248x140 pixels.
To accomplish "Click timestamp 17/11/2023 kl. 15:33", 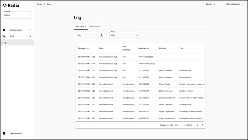I will (x=87, y=111).
